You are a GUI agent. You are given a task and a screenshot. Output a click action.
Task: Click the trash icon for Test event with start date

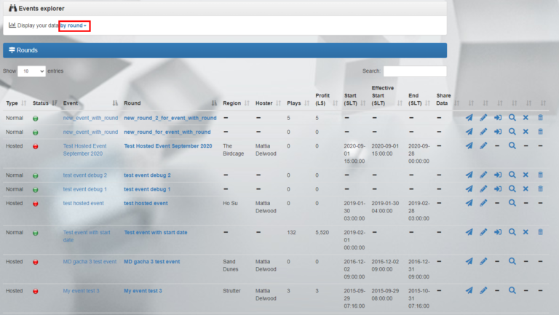pos(540,233)
